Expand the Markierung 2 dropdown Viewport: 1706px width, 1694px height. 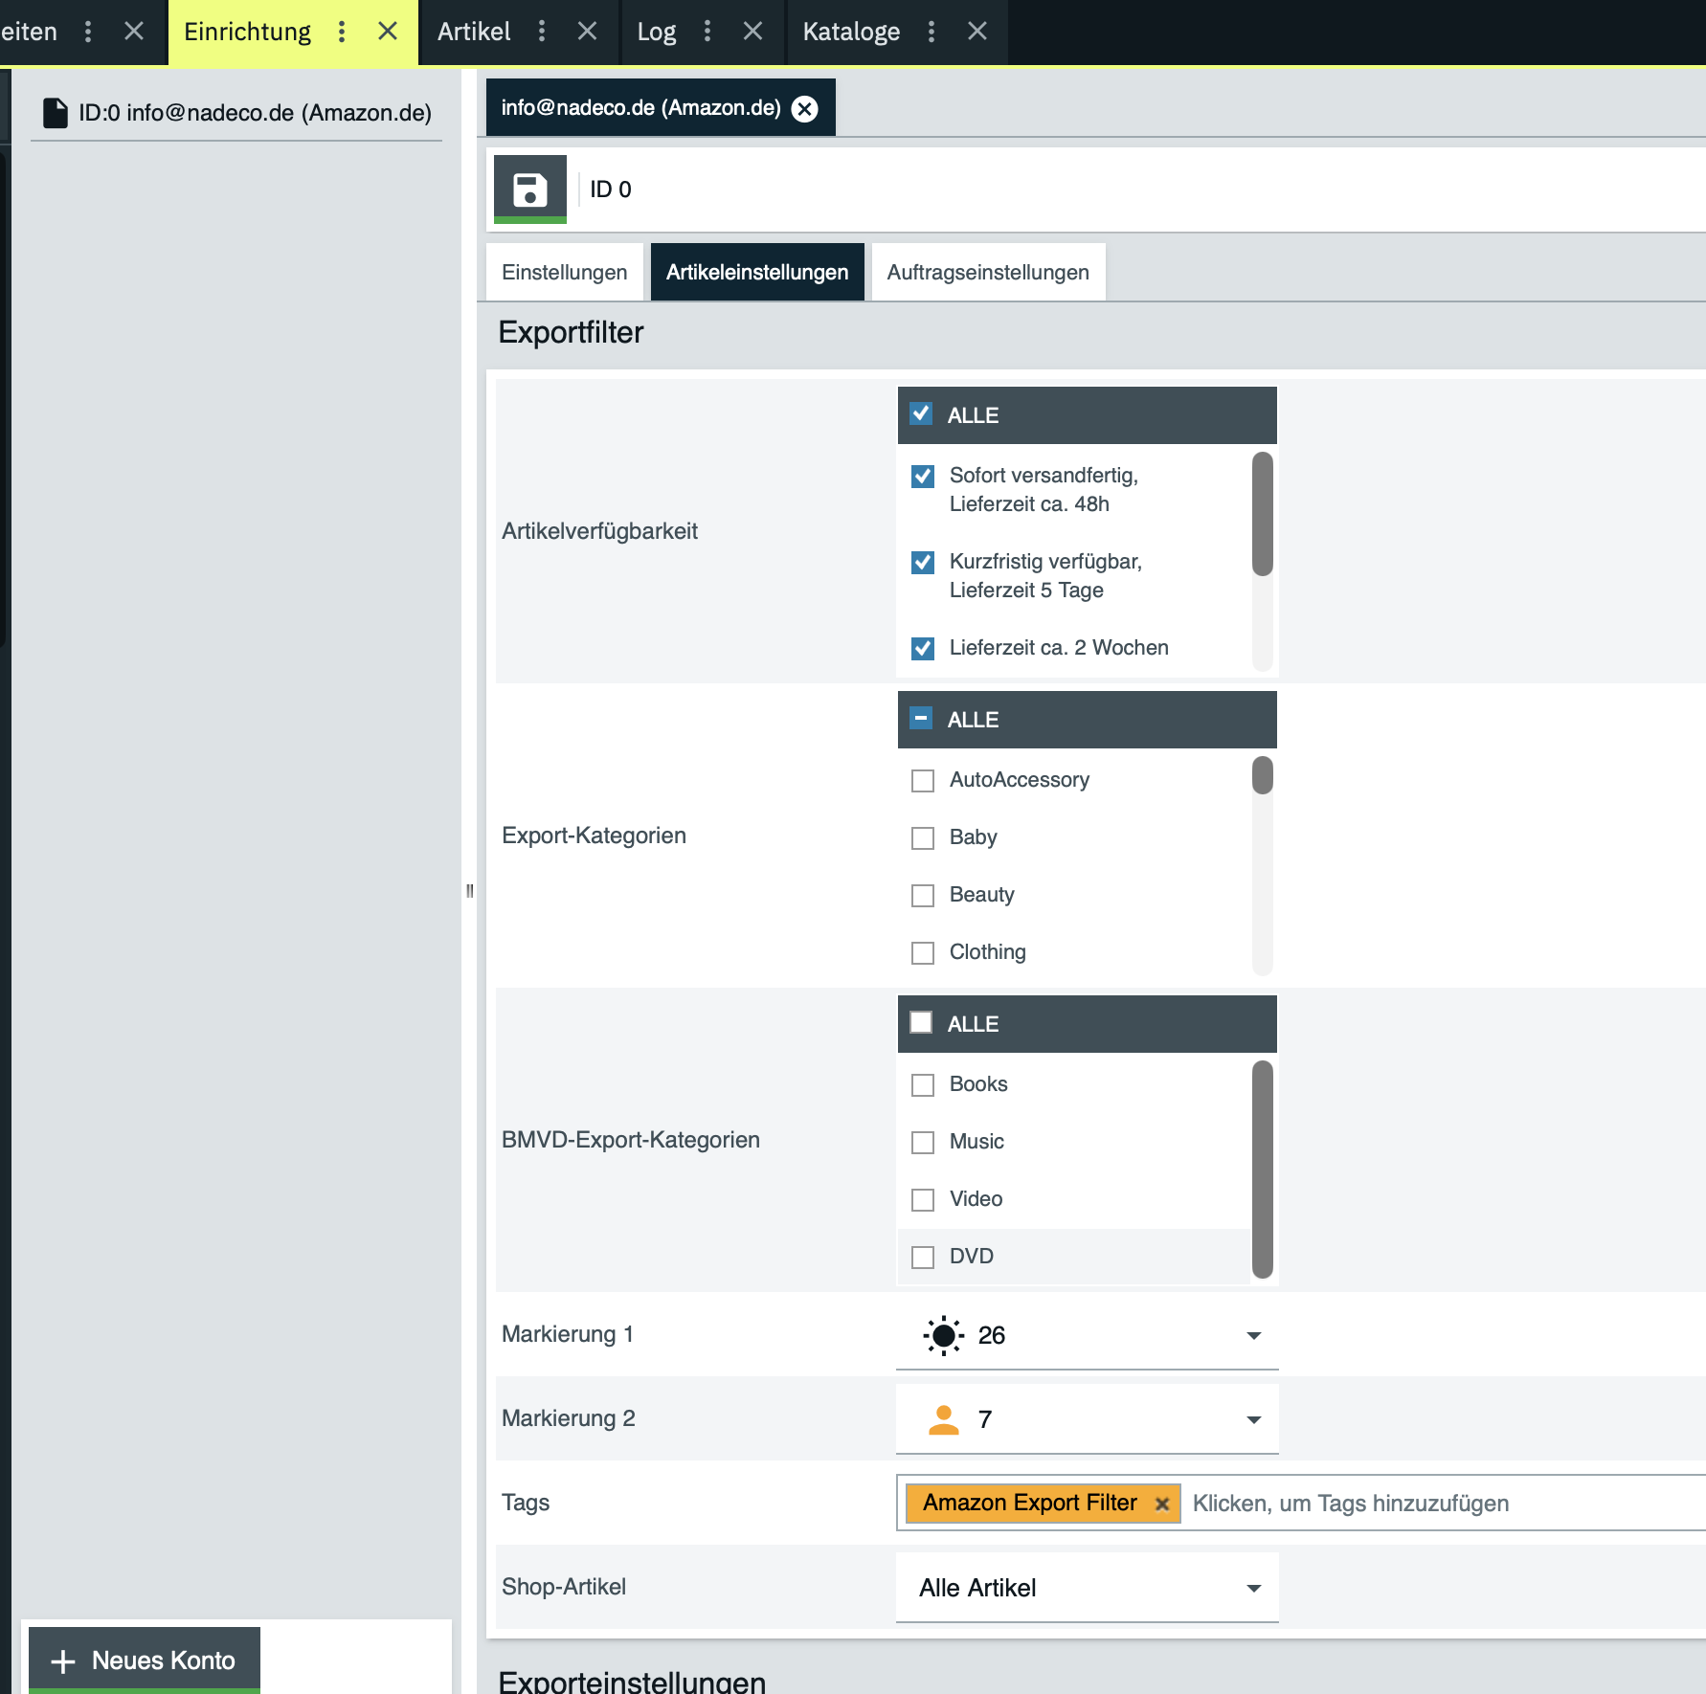(1253, 1419)
